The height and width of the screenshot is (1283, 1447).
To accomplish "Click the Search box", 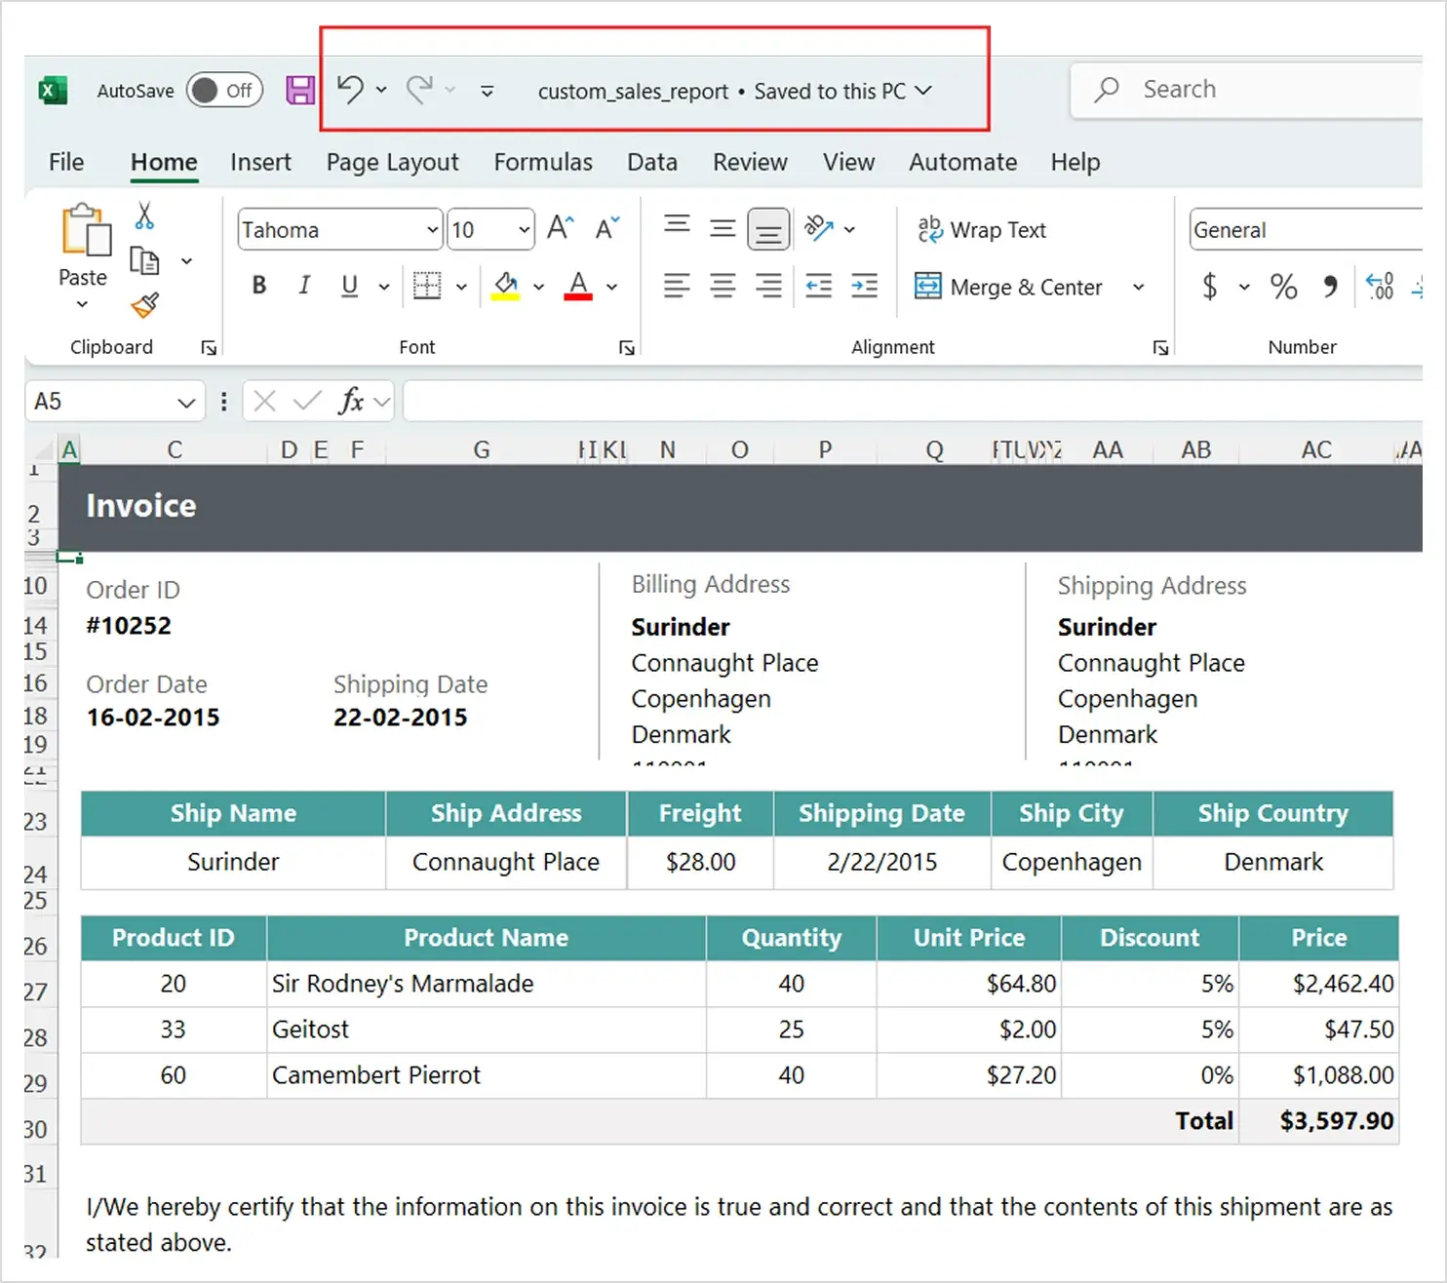I will click(1247, 90).
